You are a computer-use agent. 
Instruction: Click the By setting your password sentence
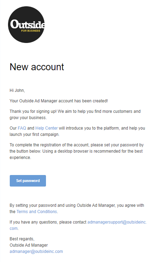coord(77,208)
